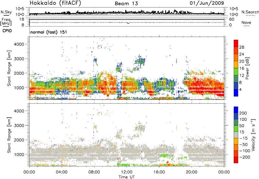Click the '100' velocity colorbar tick
259x179 pixels.
pyautogui.click(x=243, y=120)
